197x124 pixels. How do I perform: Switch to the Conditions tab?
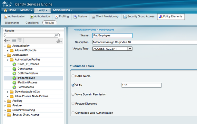point(32,23)
